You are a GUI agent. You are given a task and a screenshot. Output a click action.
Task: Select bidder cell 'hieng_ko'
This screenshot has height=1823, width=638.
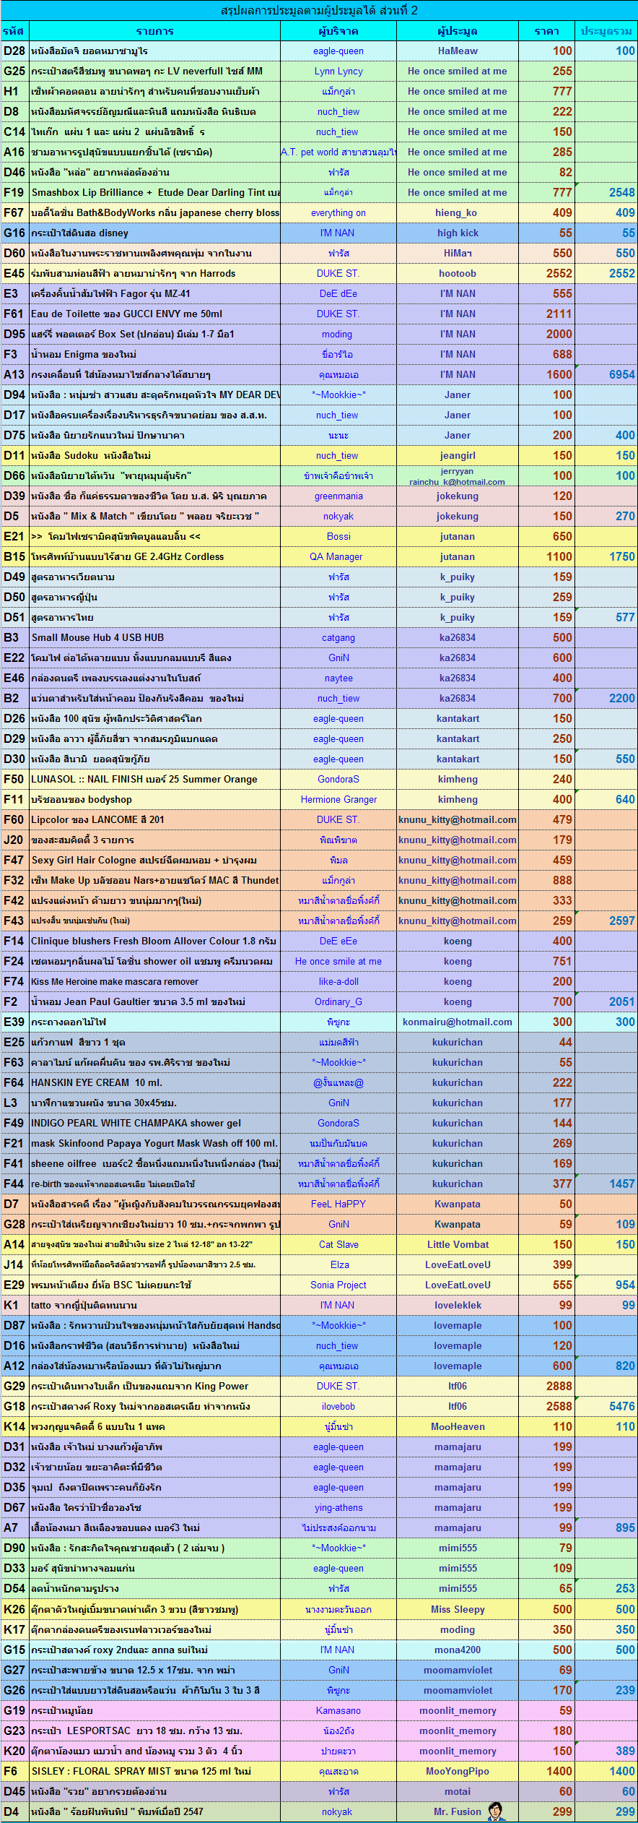[x=458, y=213]
